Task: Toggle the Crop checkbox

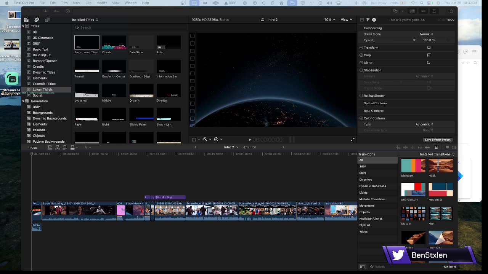Action: [x=361, y=55]
